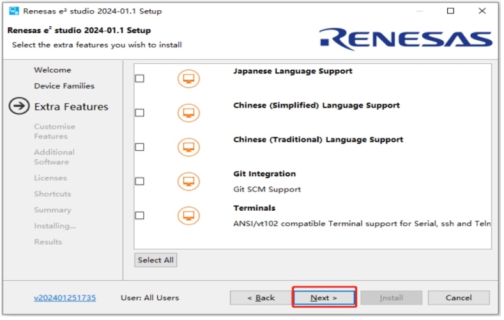The height and width of the screenshot is (320, 504).
Task: Click Next to continue setup
Action: pyautogui.click(x=323, y=298)
